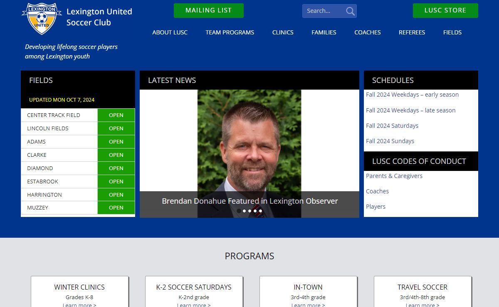Screen dimensions: 499x307
Task: Click OPEN status for Estabrook
Action: click(x=116, y=181)
